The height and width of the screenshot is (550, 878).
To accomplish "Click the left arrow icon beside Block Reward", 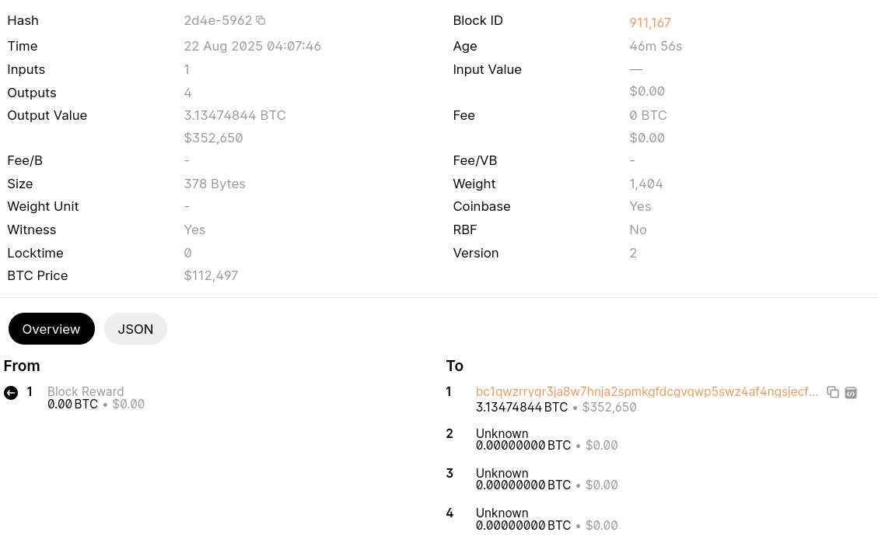I will (x=11, y=393).
